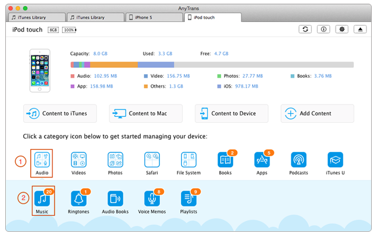The height and width of the screenshot is (237, 377).
Task: Click the Photos size 27.77 MB
Action: click(x=253, y=76)
